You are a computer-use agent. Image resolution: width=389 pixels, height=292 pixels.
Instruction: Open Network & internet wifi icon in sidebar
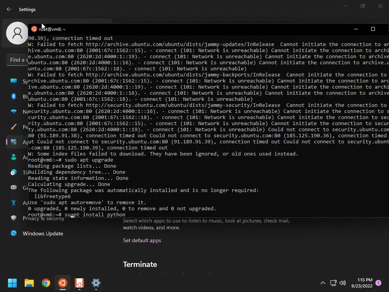14,111
